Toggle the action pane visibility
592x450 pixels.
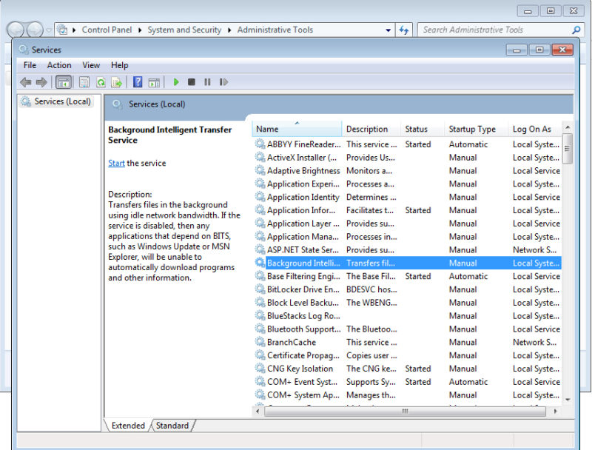155,81
